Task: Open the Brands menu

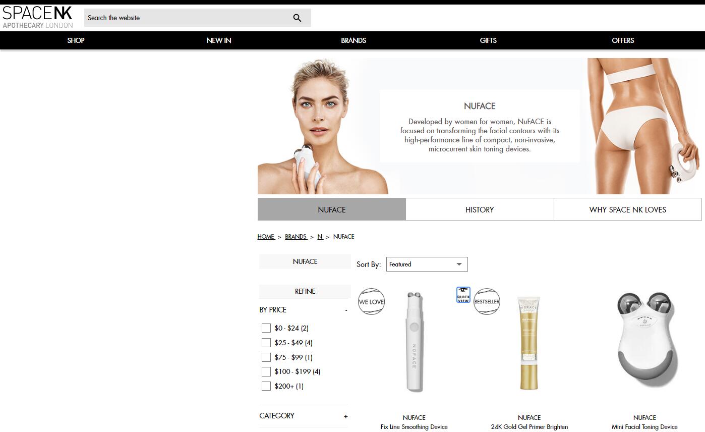Action: [354, 40]
